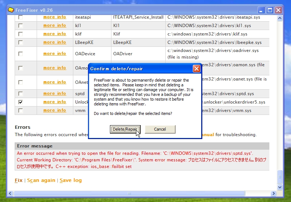Screen dimensions: 291x202
Task: Open more info for vmm
Action: pos(55,110)
